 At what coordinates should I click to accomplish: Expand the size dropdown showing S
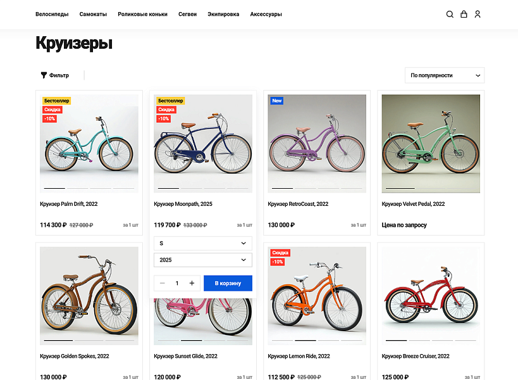point(202,243)
